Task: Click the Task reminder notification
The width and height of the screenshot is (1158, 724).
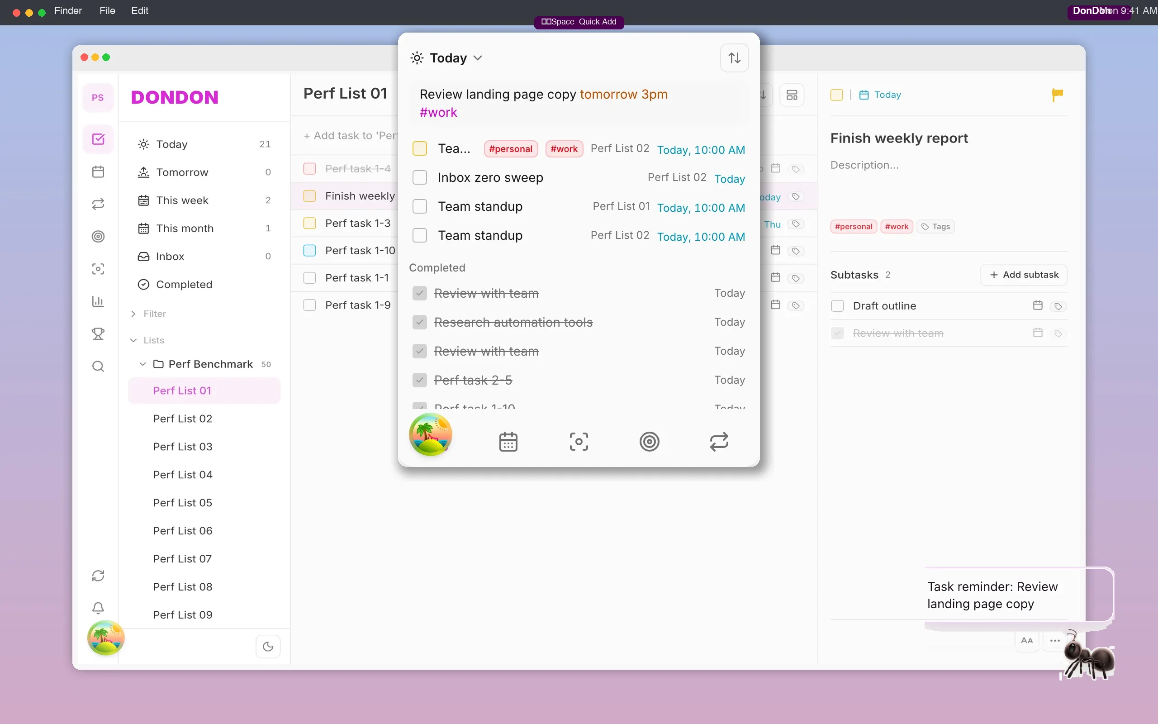Action: click(x=1019, y=595)
